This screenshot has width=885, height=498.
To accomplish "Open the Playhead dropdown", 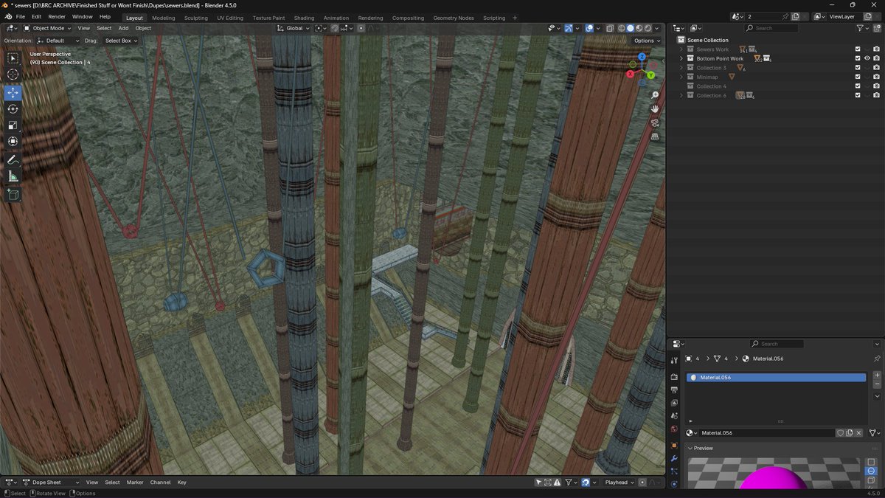I will pos(619,483).
